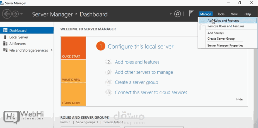Click the Dashboard icon in sidebar

tap(5, 30)
